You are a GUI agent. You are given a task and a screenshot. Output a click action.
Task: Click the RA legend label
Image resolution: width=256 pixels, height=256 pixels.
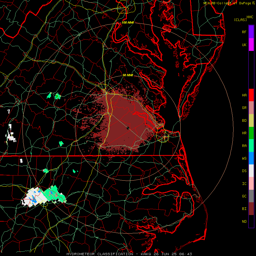coord(244,146)
